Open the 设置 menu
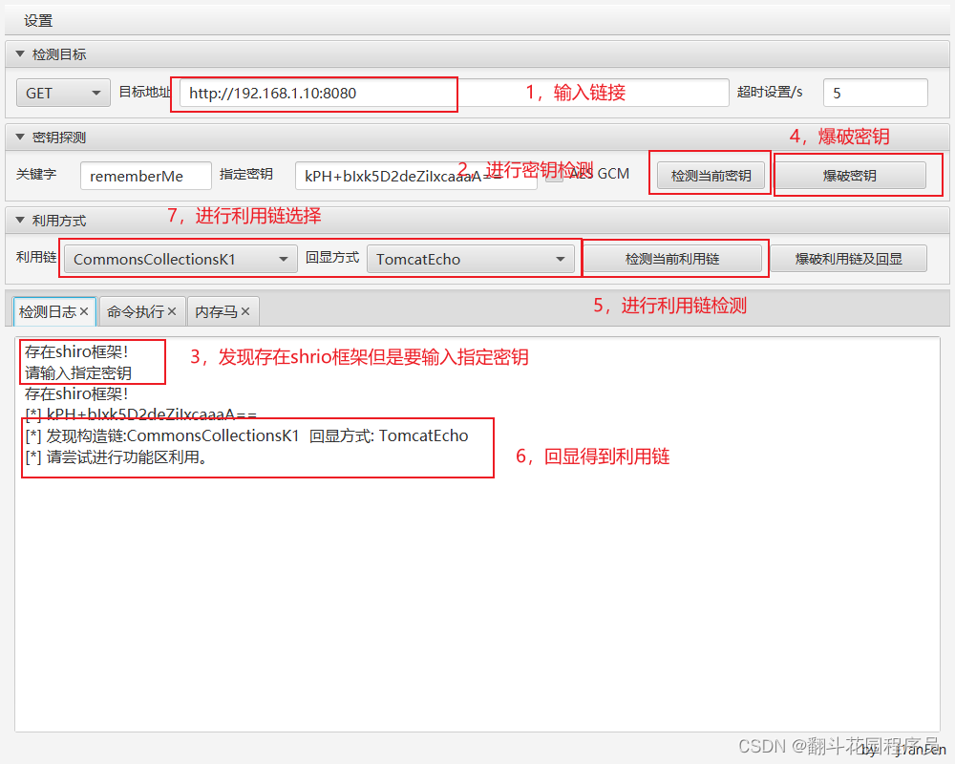The image size is (955, 764). click(x=36, y=19)
